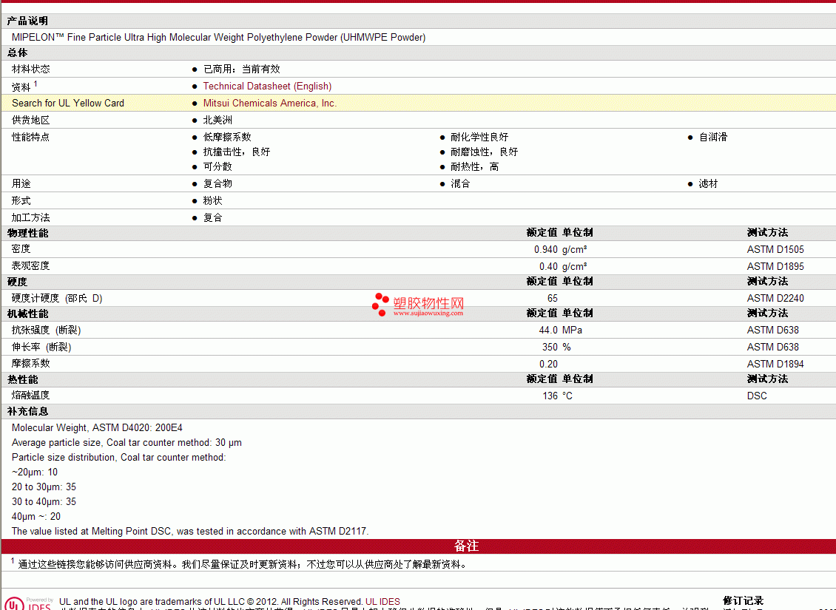The height and width of the screenshot is (610, 836).
Task: Click ASTM D1894 test method cell
Action: 775,364
